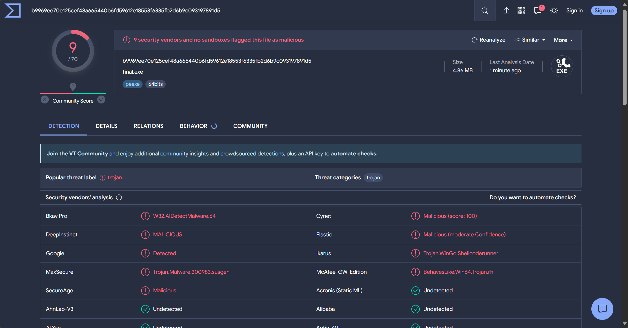
Task: Click the final.exe file name
Action: [x=133, y=72]
